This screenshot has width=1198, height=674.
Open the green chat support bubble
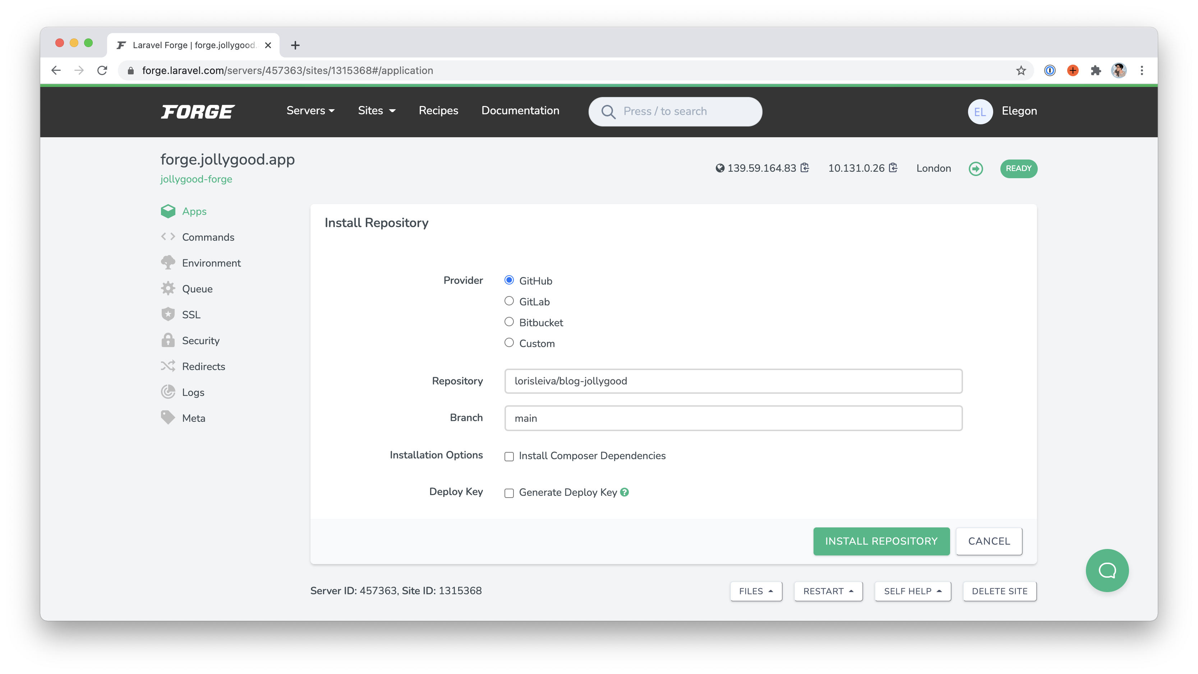(x=1107, y=570)
